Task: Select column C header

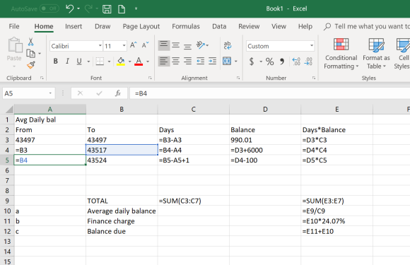Action: (x=194, y=110)
